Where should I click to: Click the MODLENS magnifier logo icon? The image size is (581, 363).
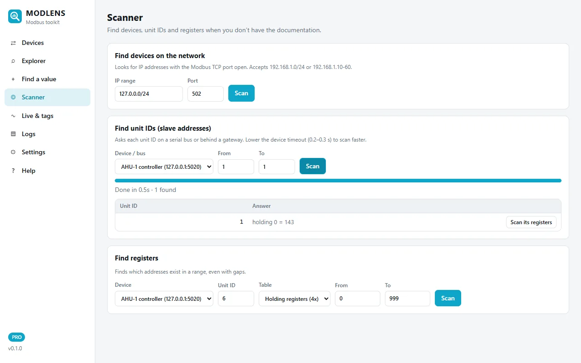point(15,16)
